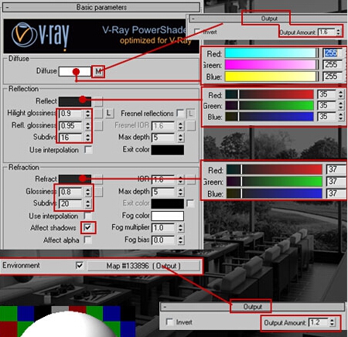This screenshot has width=348, height=337.
Task: Click the Fog color swatch
Action: tap(168, 216)
